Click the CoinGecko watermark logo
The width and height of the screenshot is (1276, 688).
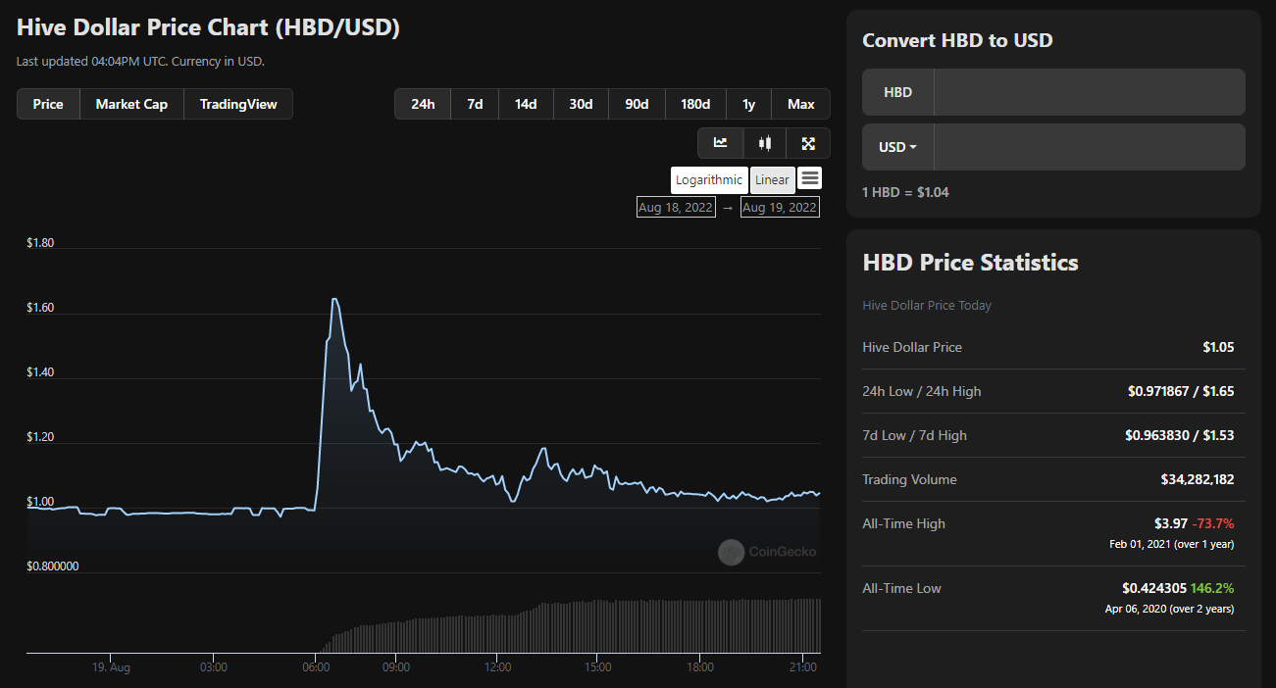[x=767, y=552]
